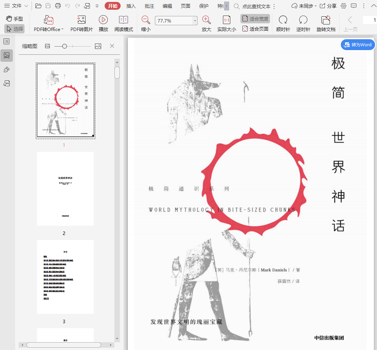
Task: Click the print icon
Action: pyautogui.click(x=58, y=6)
